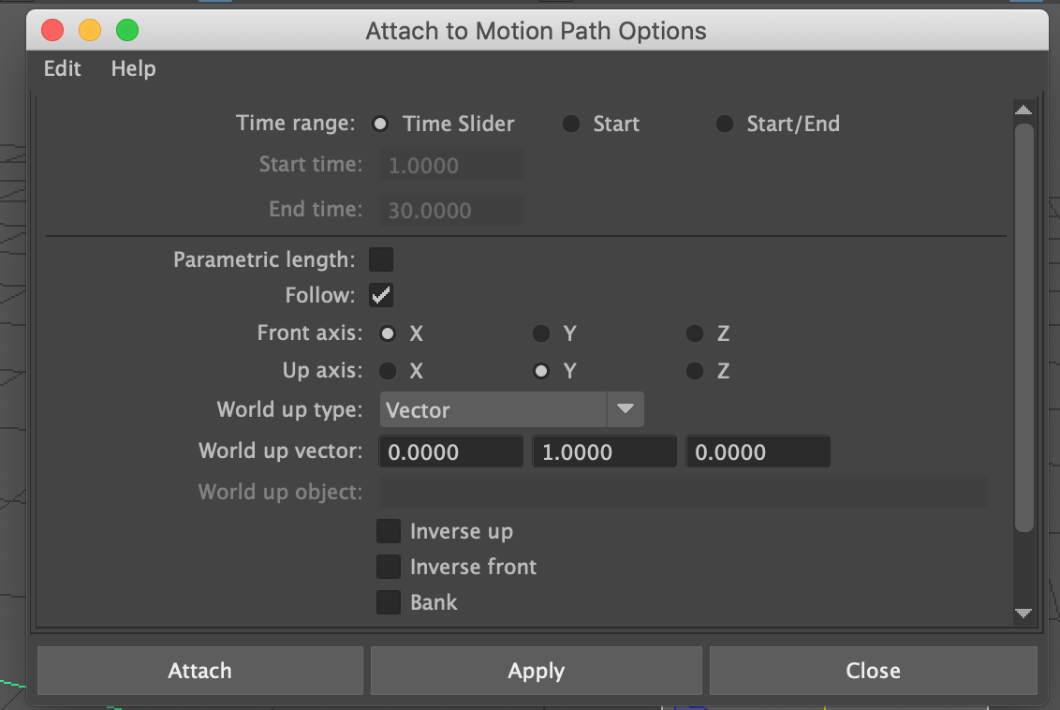This screenshot has height=710, width=1060.
Task: Click the Attach button
Action: pos(199,670)
